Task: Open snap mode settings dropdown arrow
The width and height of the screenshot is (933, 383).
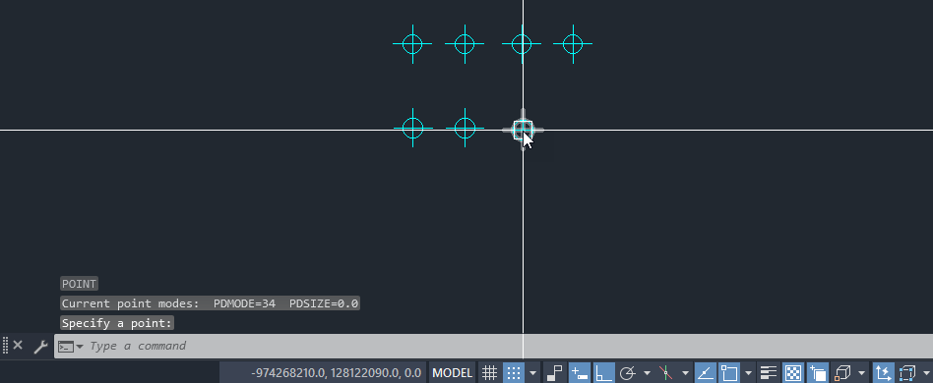Action: tap(532, 373)
